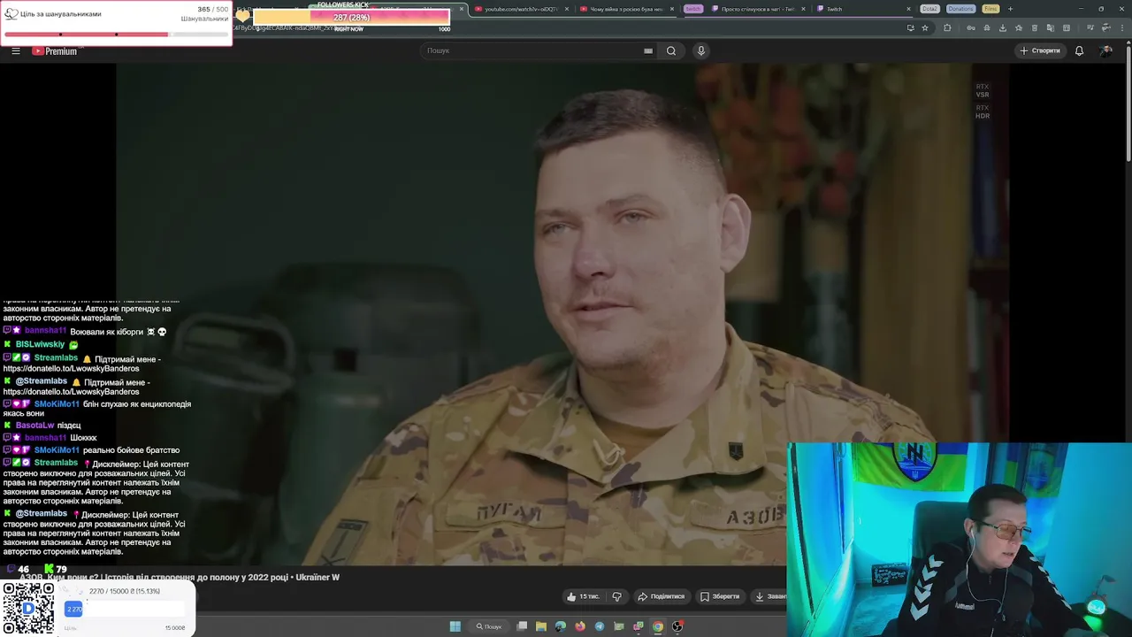The image size is (1132, 637).
Task: Open Microsoft Edge from taskbar
Action: (561, 626)
